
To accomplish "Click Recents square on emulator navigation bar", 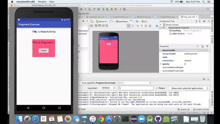I will click(59, 108).
